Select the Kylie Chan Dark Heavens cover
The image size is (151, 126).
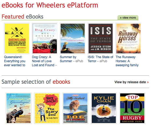click(x=104, y=108)
